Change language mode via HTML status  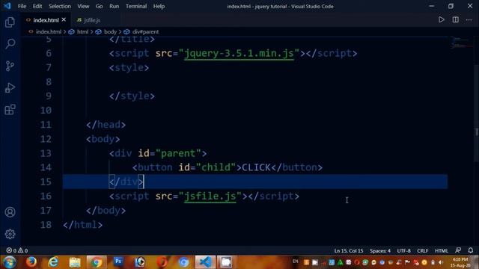click(441, 251)
